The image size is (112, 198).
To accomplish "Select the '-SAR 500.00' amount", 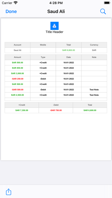I will pos(17,90).
